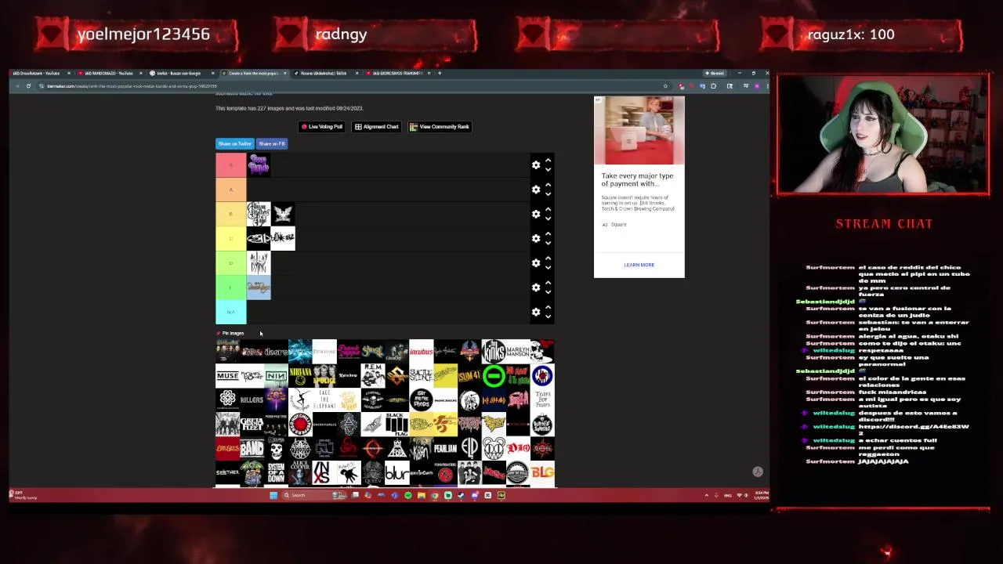
Task: Pick the Pearl Jam logo
Action: tap(445, 449)
